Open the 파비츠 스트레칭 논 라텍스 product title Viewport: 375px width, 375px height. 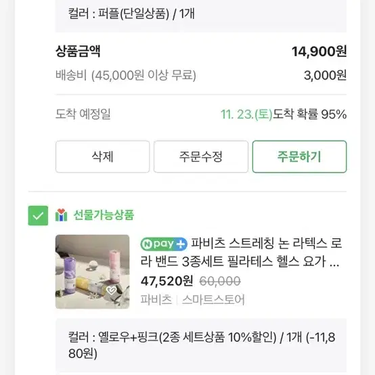tap(241, 252)
